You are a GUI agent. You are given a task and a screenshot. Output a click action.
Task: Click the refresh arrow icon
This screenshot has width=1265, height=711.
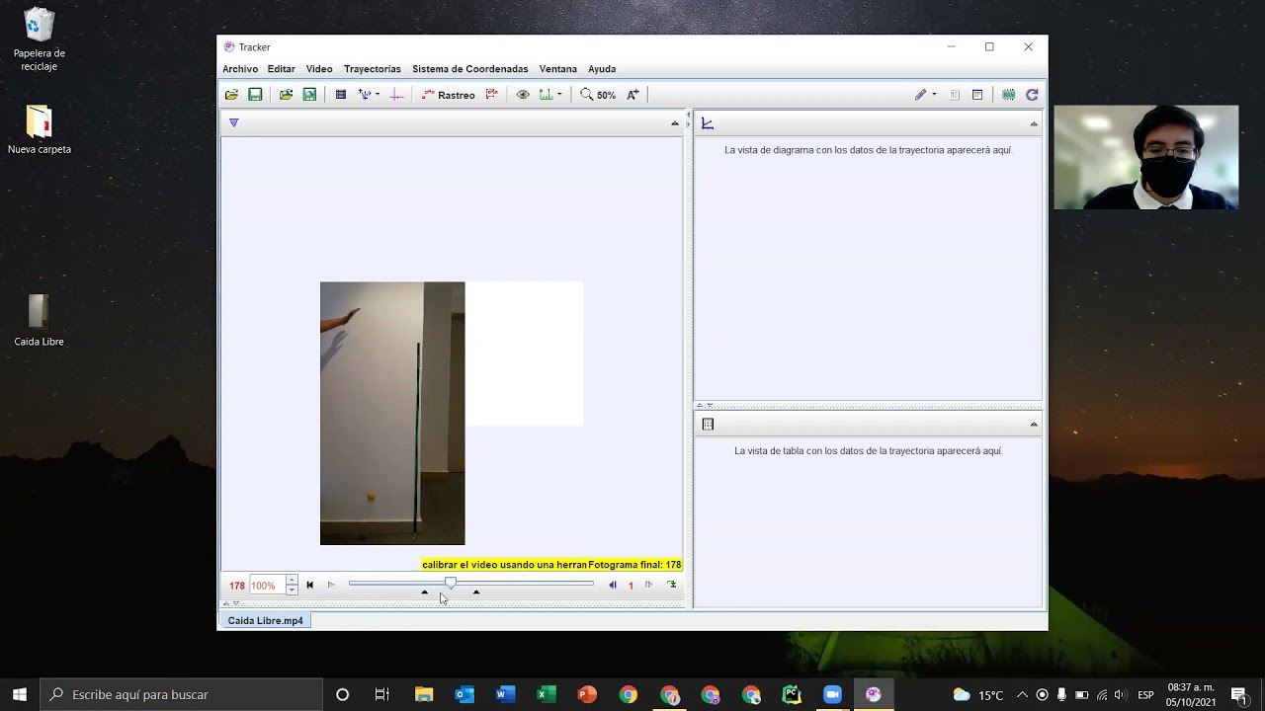[x=1032, y=95]
